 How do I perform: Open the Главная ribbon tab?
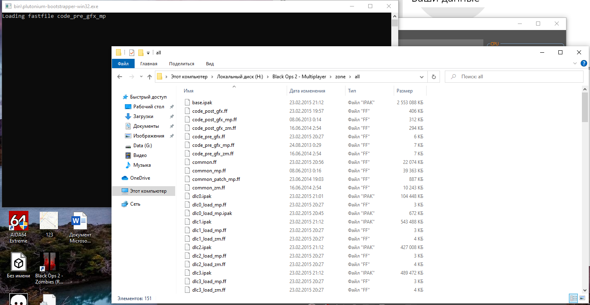[x=149, y=64]
